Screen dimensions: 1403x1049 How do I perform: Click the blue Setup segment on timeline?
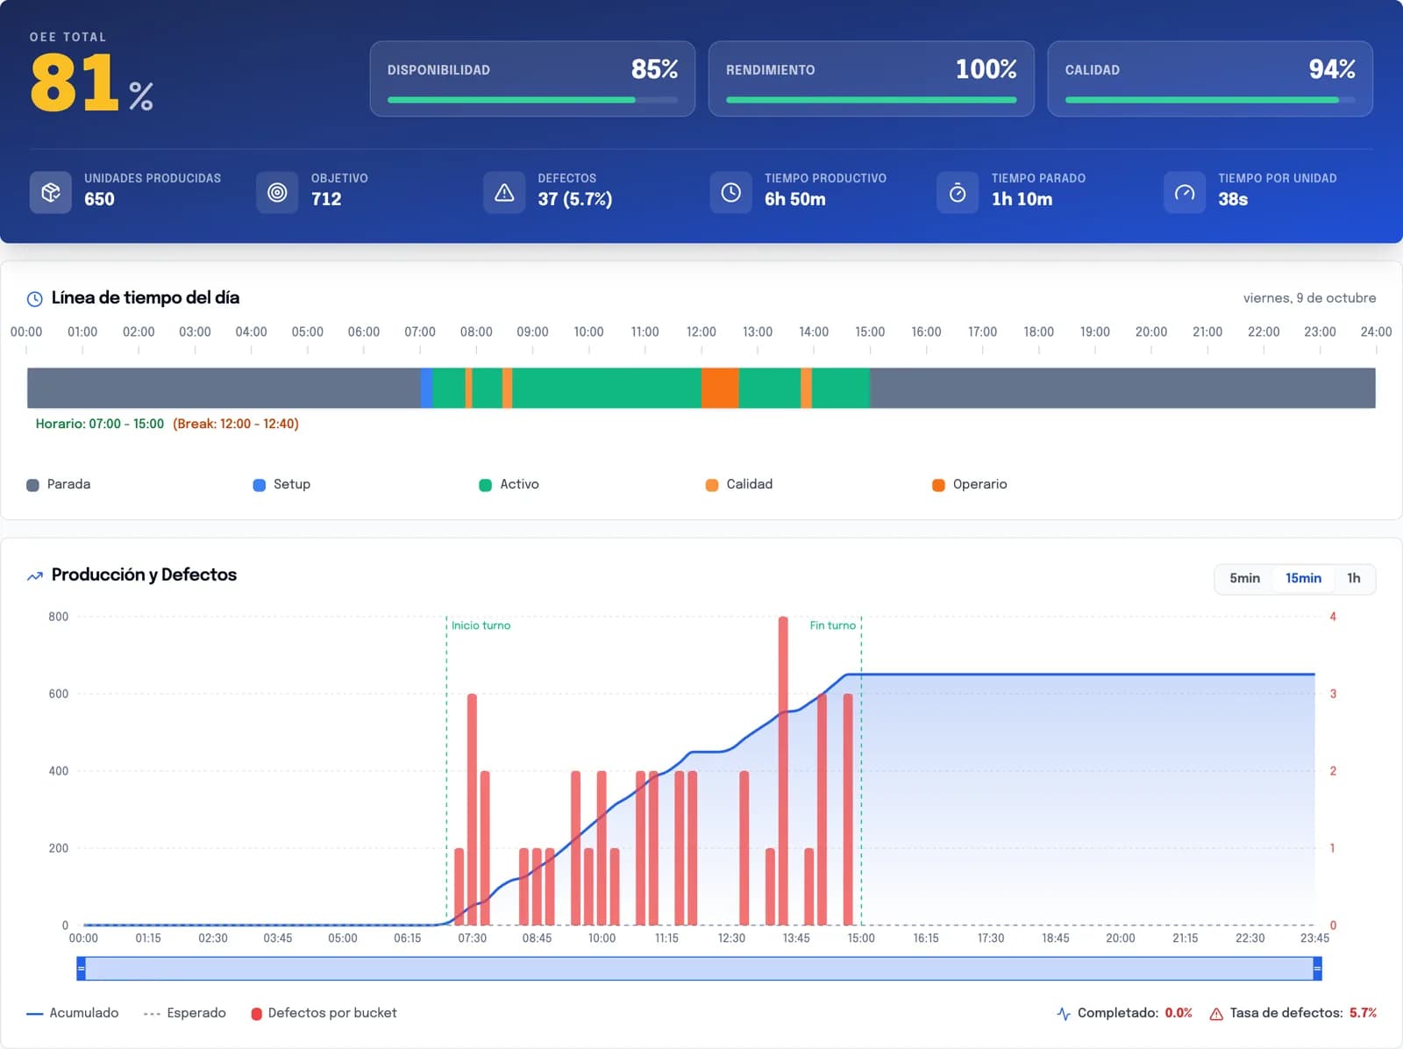[426, 388]
